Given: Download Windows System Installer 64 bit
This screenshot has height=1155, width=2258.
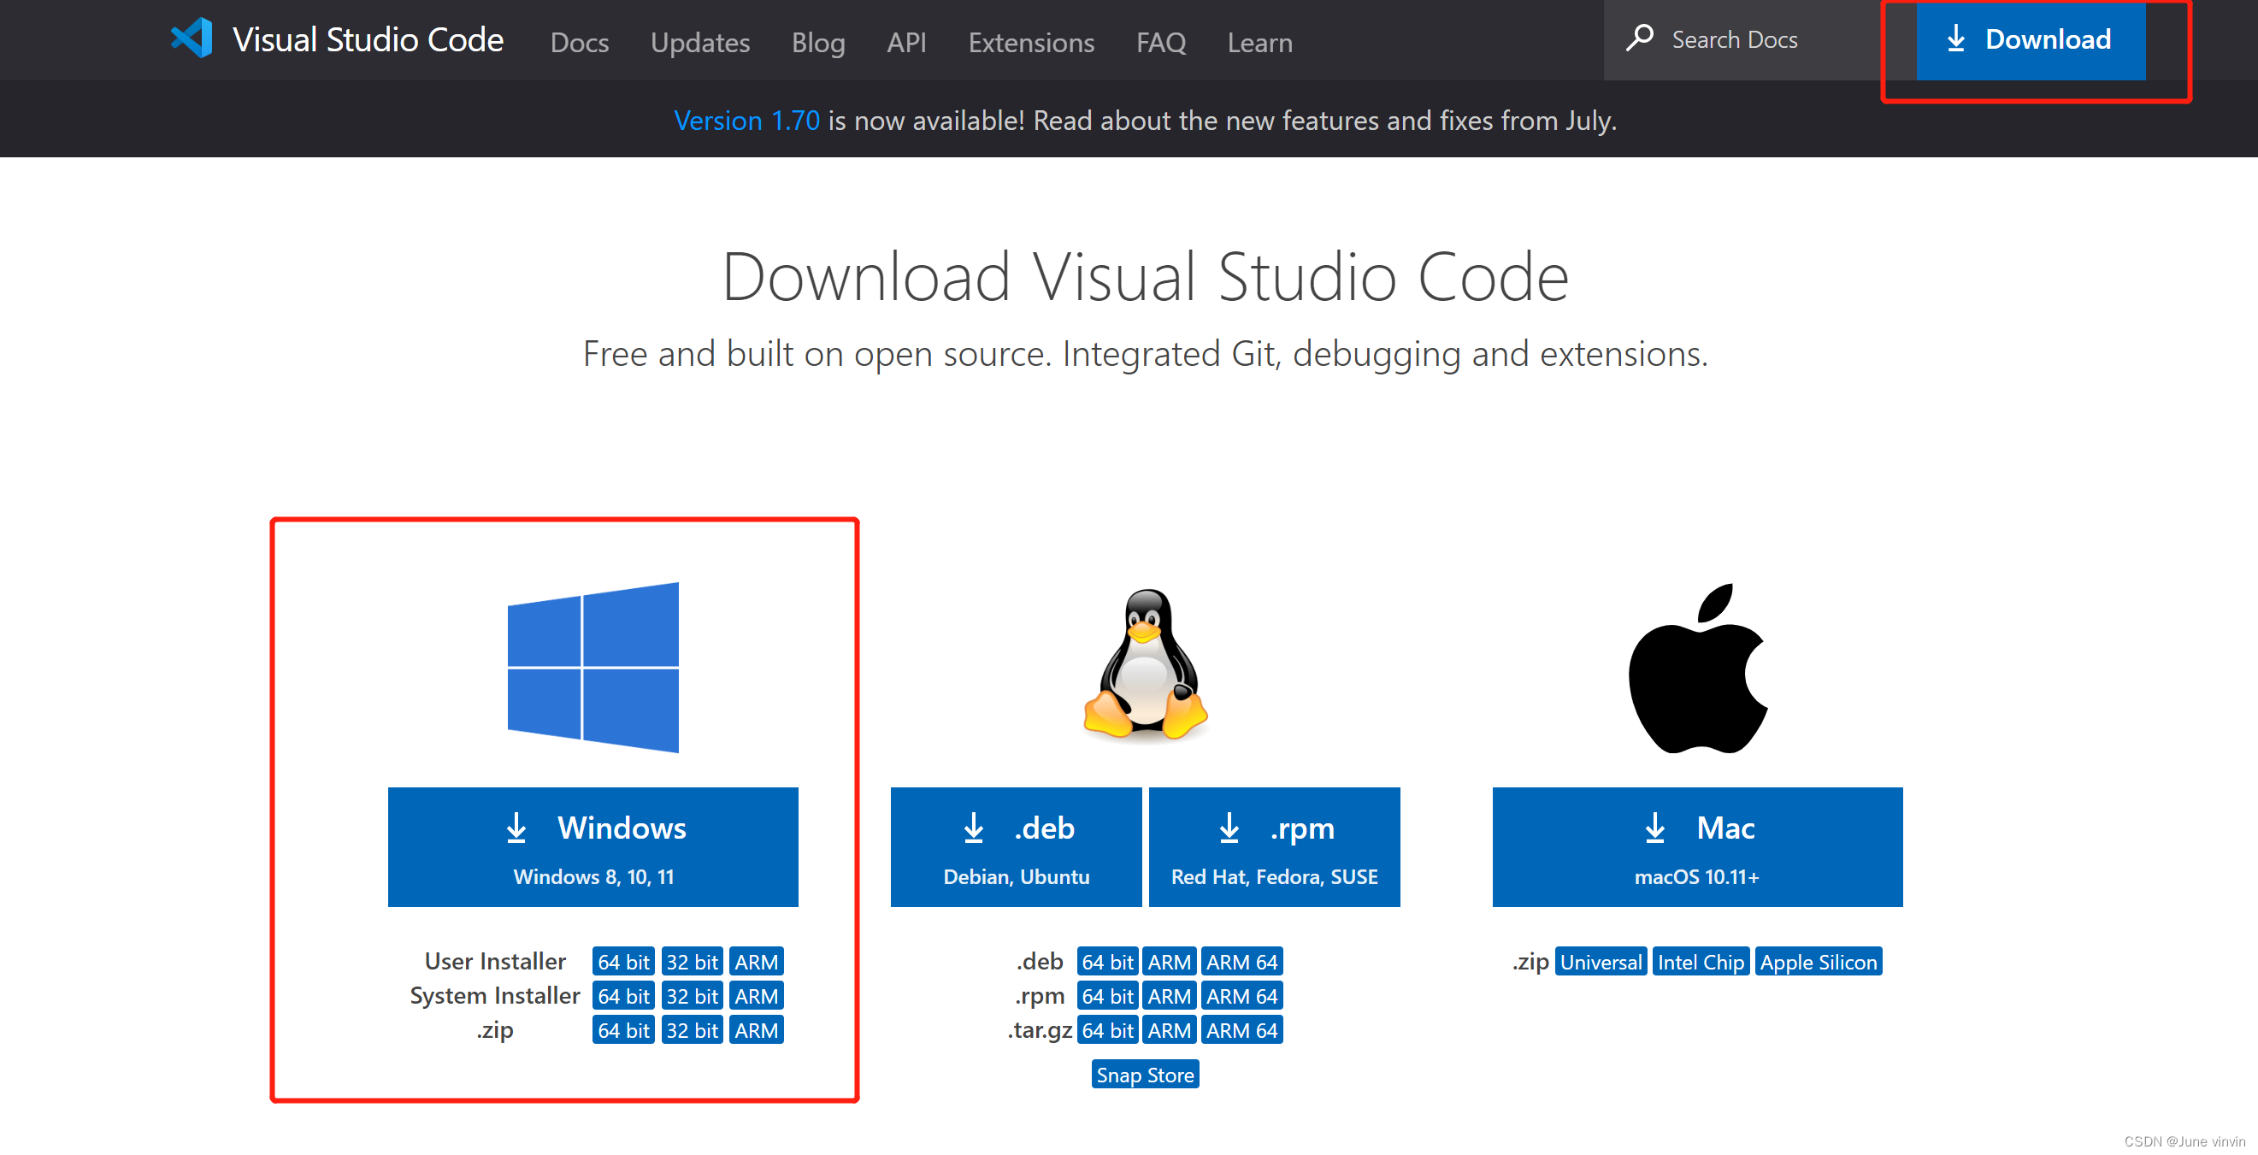Looking at the screenshot, I should pos(623,995).
